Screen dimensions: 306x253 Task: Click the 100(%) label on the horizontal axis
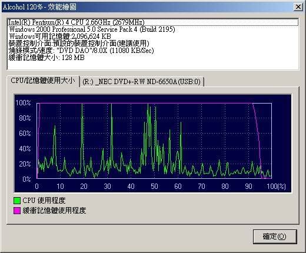pos(276,186)
